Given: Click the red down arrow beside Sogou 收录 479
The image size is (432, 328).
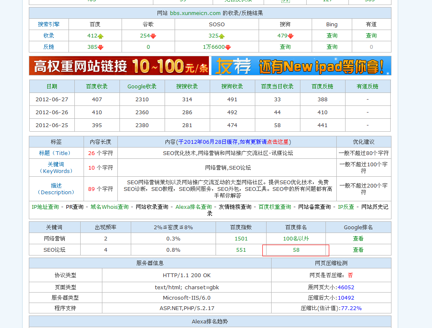Looking at the screenshot, I should click(x=291, y=36).
